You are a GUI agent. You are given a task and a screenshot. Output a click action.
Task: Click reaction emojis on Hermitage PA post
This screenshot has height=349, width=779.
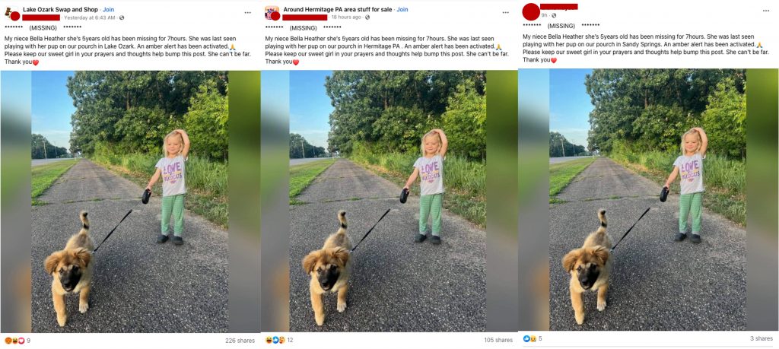[275, 340]
